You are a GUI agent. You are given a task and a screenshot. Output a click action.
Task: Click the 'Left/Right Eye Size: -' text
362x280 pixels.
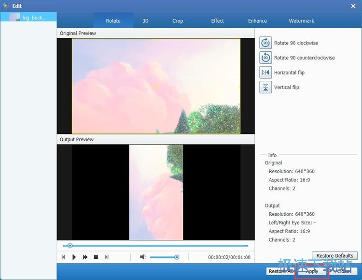292,223
